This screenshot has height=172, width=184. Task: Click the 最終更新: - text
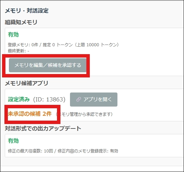[x=18, y=51]
